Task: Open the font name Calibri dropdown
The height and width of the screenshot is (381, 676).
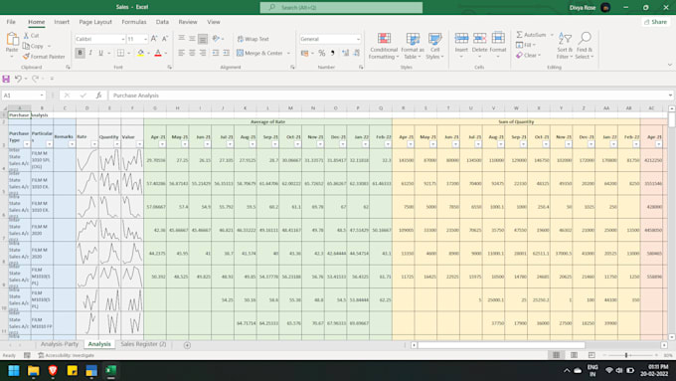Action: pyautogui.click(x=123, y=39)
